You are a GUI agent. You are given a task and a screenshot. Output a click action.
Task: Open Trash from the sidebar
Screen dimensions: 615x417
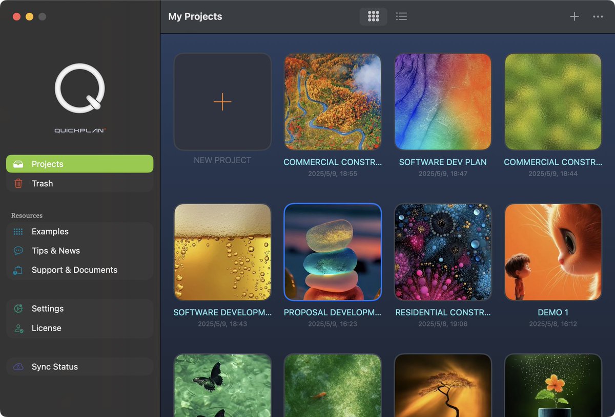[80, 183]
